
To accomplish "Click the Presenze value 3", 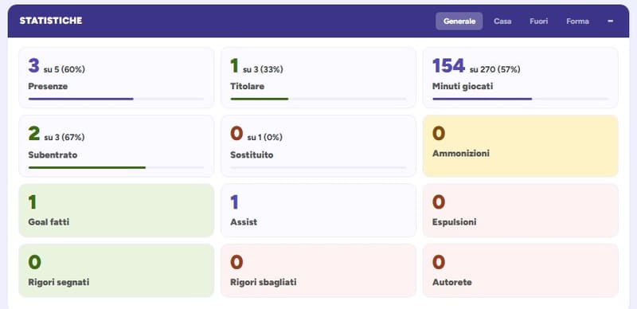I will [x=33, y=65].
